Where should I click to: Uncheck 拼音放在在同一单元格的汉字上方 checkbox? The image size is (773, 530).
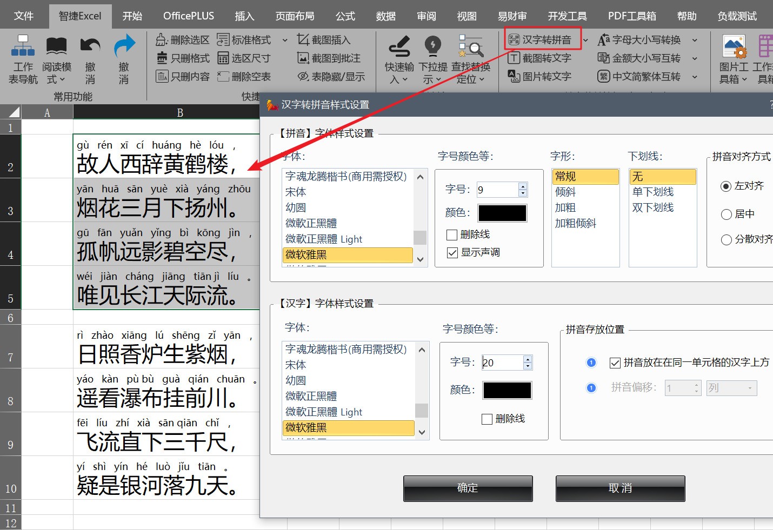(x=615, y=363)
